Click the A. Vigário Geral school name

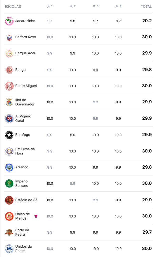(23, 118)
